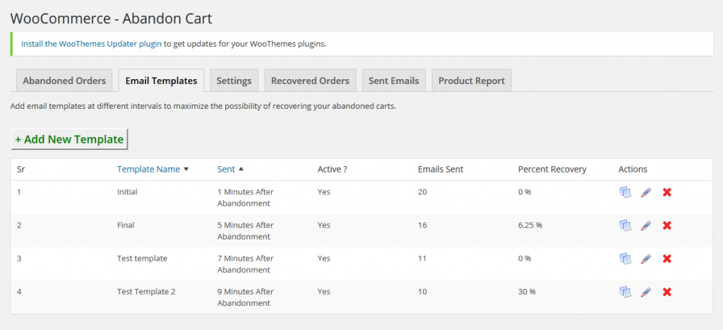Image resolution: width=723 pixels, height=330 pixels.
Task: Click emails sent value '20'
Action: pyautogui.click(x=422, y=192)
